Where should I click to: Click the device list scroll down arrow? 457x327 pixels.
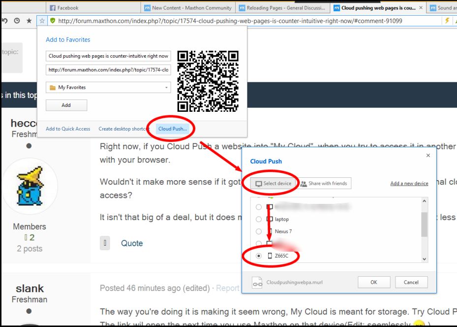pos(425,259)
